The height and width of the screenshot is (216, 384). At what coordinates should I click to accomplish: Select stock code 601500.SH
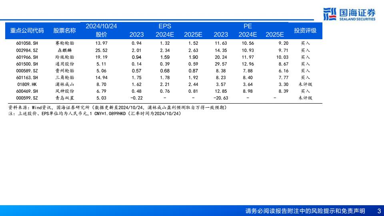pos(27,64)
